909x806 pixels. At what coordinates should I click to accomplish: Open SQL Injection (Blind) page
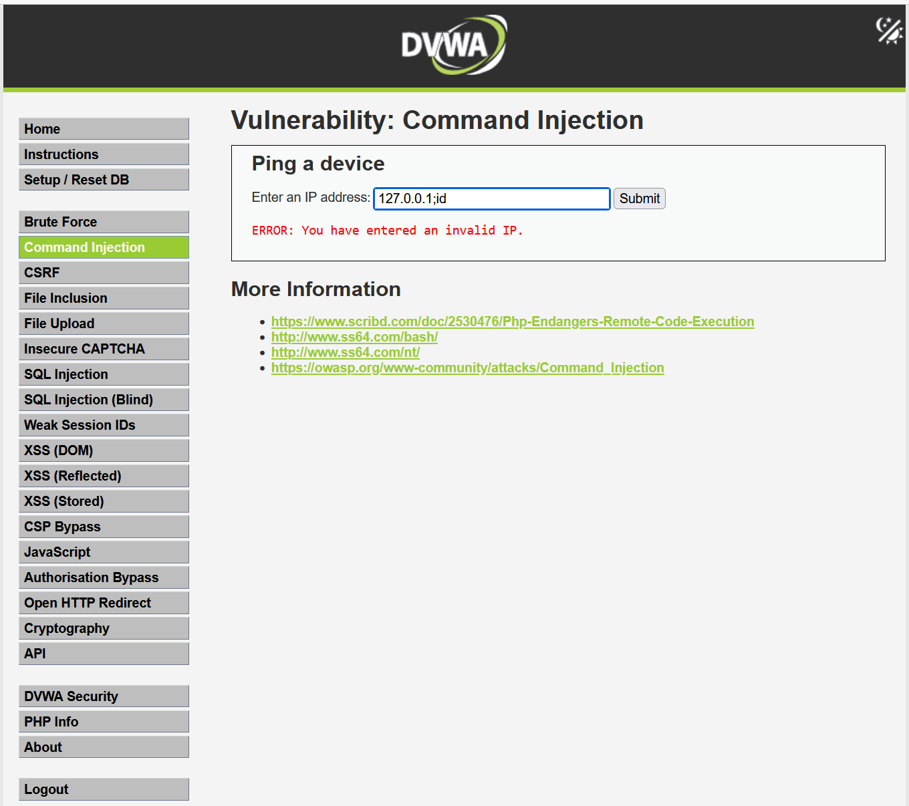pyautogui.click(x=104, y=400)
